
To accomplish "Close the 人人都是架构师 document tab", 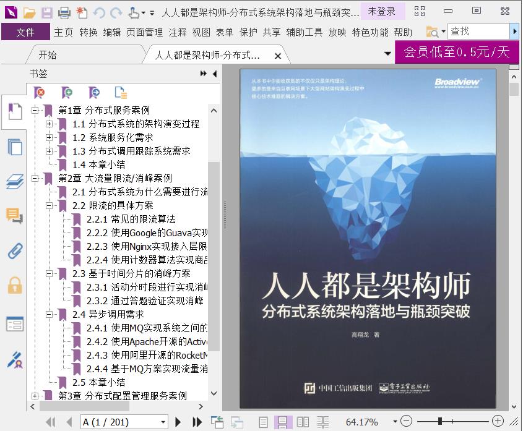I will [x=277, y=56].
